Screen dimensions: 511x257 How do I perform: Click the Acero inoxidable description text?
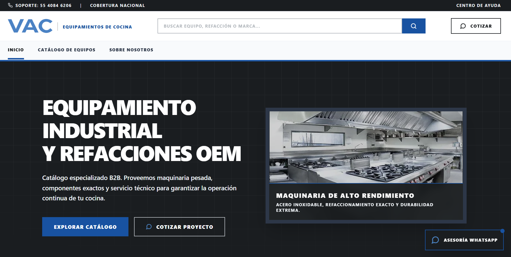coord(355,208)
